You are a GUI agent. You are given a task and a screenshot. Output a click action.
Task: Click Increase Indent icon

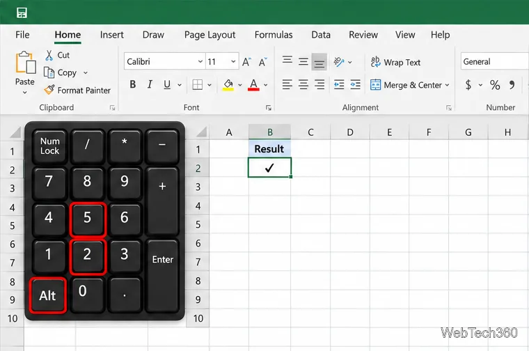[355, 84]
